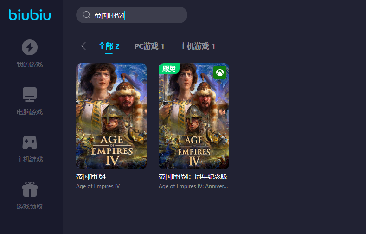Open the console games controller icon
Viewport: 366px width, 234px height.
(30, 142)
